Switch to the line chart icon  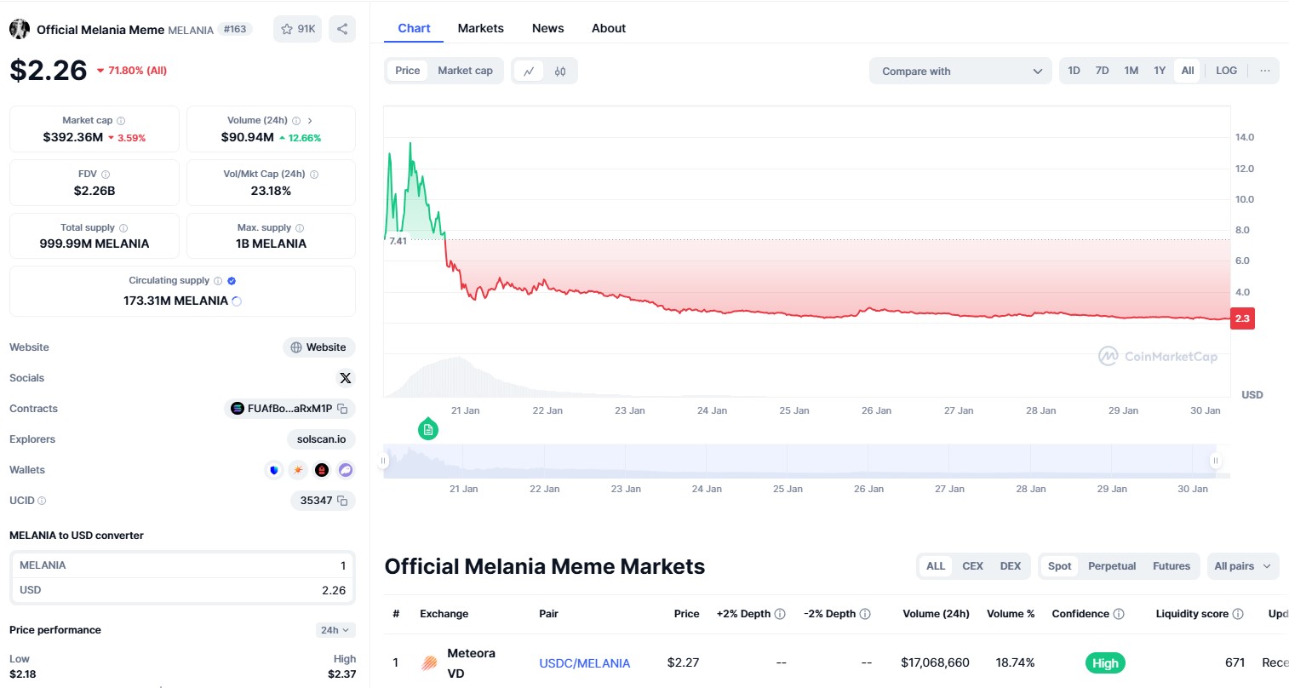pyautogui.click(x=529, y=71)
